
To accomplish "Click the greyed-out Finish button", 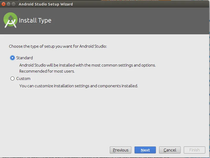I will tap(195, 150).
